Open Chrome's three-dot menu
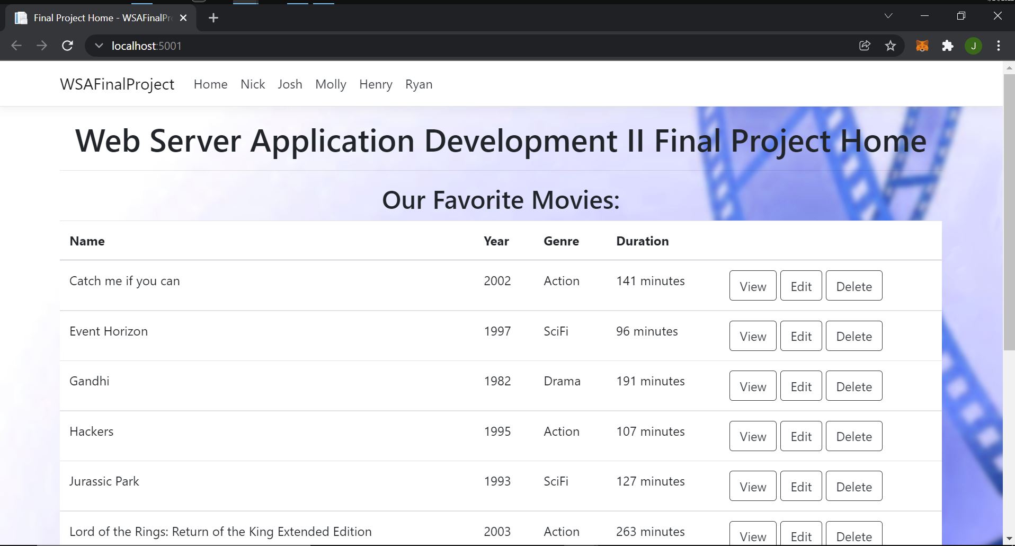Viewport: 1015px width, 546px height. (999, 46)
